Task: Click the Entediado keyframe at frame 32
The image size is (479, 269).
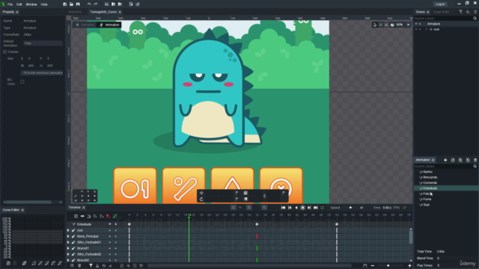Action: 257,224
